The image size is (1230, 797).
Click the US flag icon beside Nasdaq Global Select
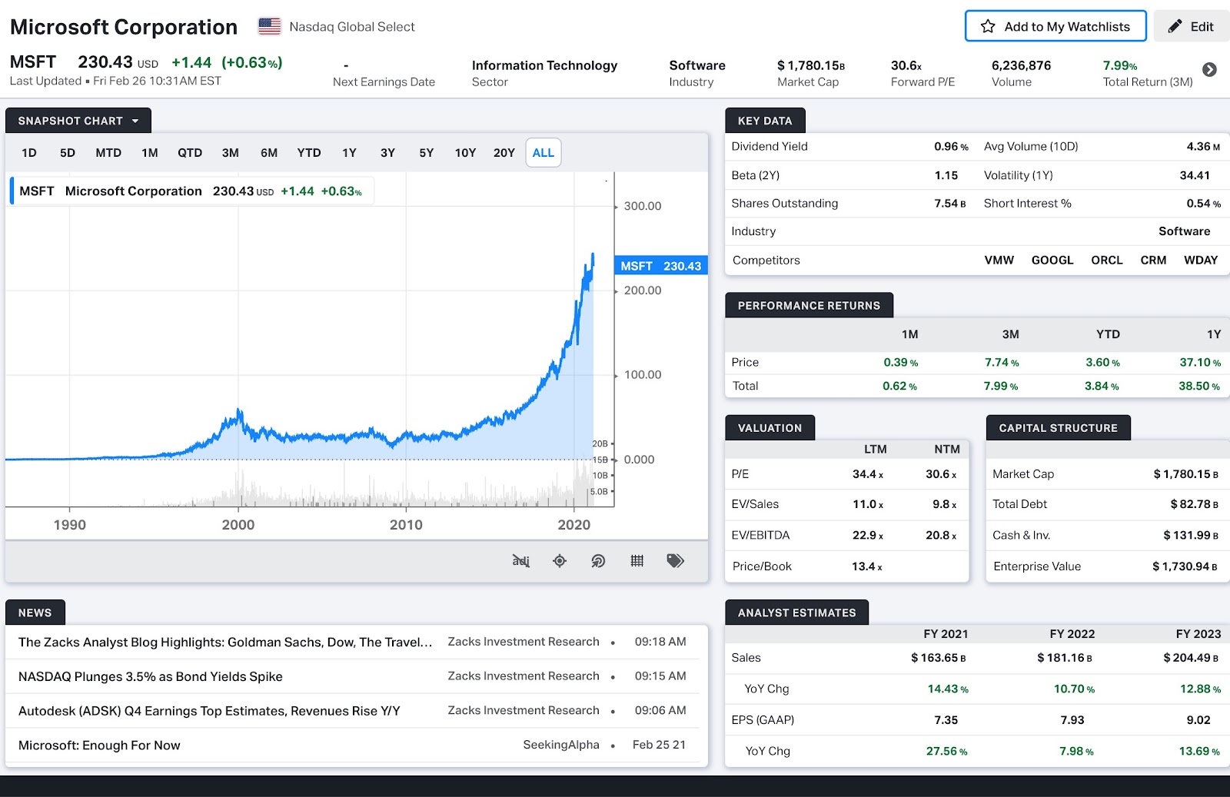coord(269,26)
